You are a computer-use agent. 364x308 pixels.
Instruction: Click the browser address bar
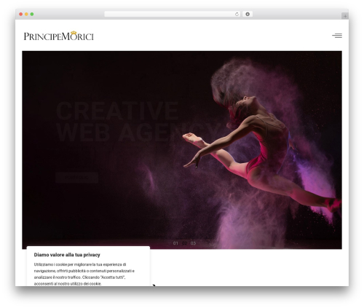point(172,15)
